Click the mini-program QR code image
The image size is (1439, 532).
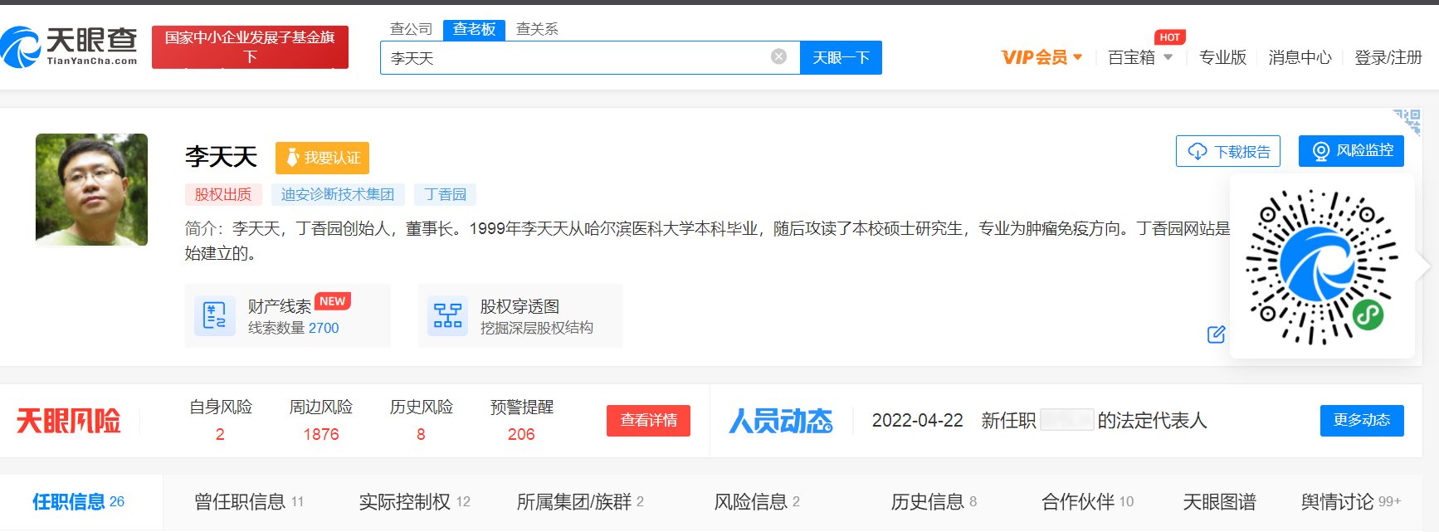(1321, 267)
